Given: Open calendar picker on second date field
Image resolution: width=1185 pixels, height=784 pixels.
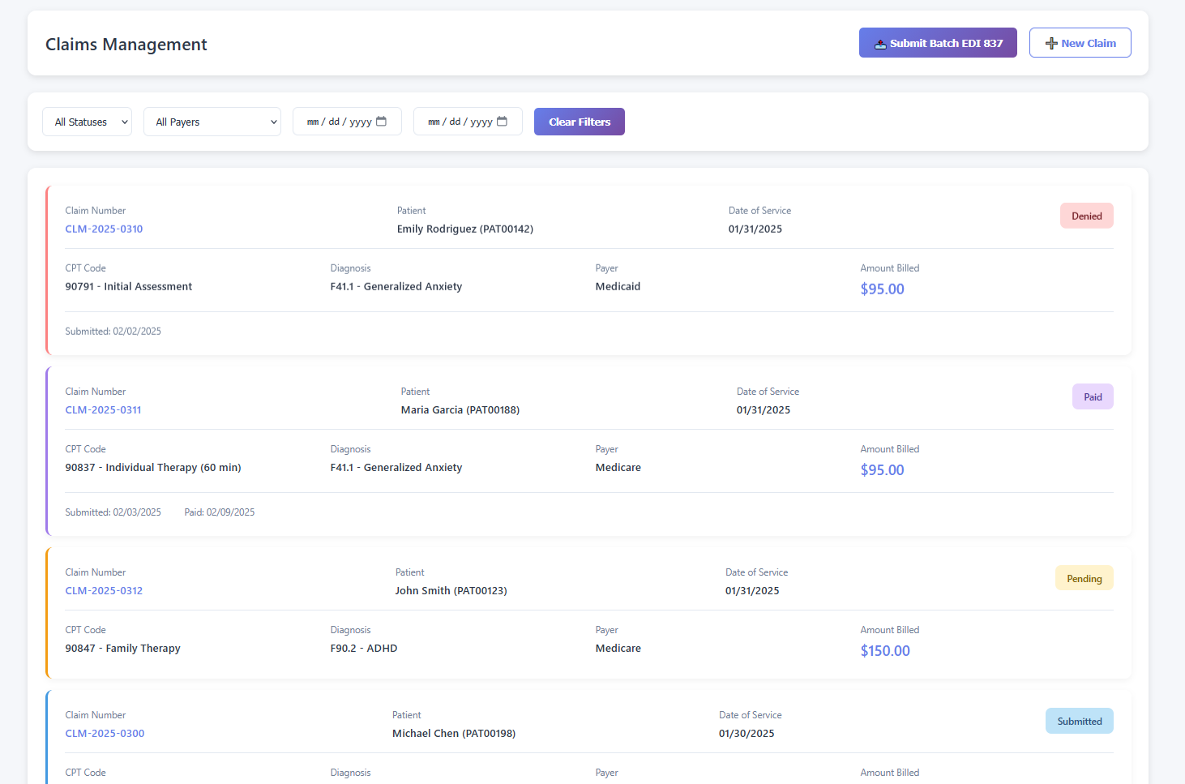Looking at the screenshot, I should (x=502, y=122).
